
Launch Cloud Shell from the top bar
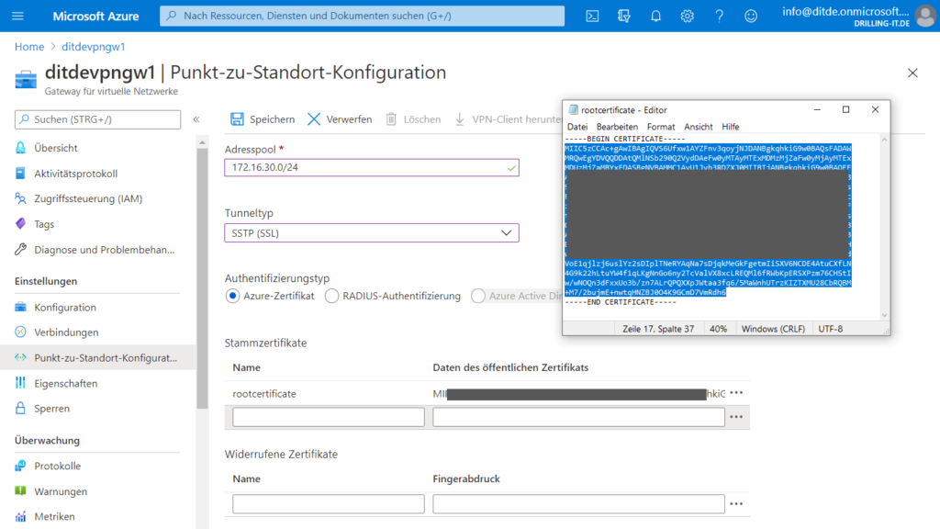[x=592, y=17]
